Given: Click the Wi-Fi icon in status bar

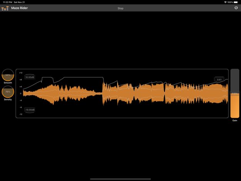Looking at the screenshot, I should pos(225,2).
